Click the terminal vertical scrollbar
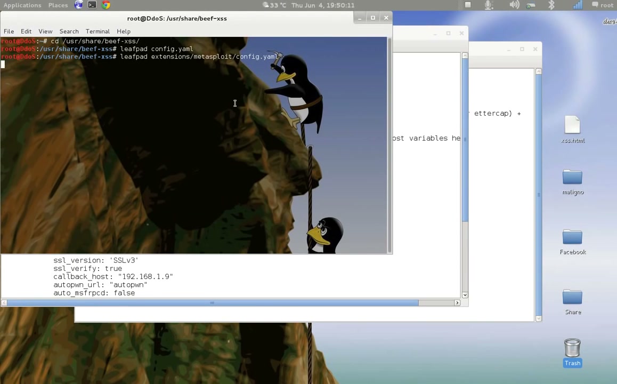The image size is (617, 384). [389, 145]
